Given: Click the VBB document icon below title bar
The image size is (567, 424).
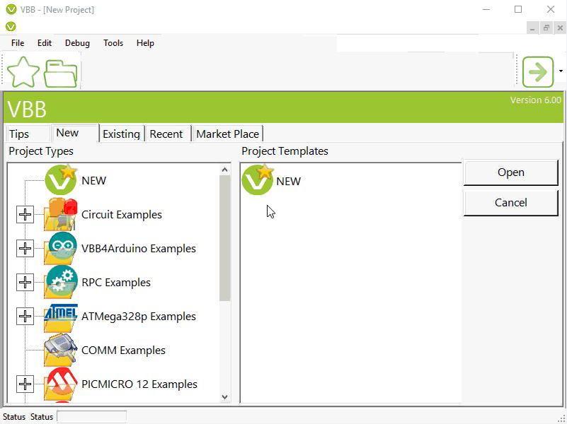Looking at the screenshot, I should 11,26.
